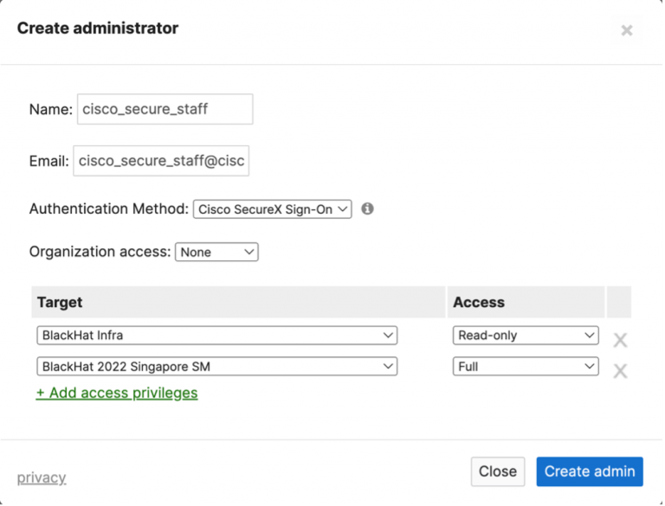Open the Full access level dropdown
The width and height of the screenshot is (665, 506).
526,366
